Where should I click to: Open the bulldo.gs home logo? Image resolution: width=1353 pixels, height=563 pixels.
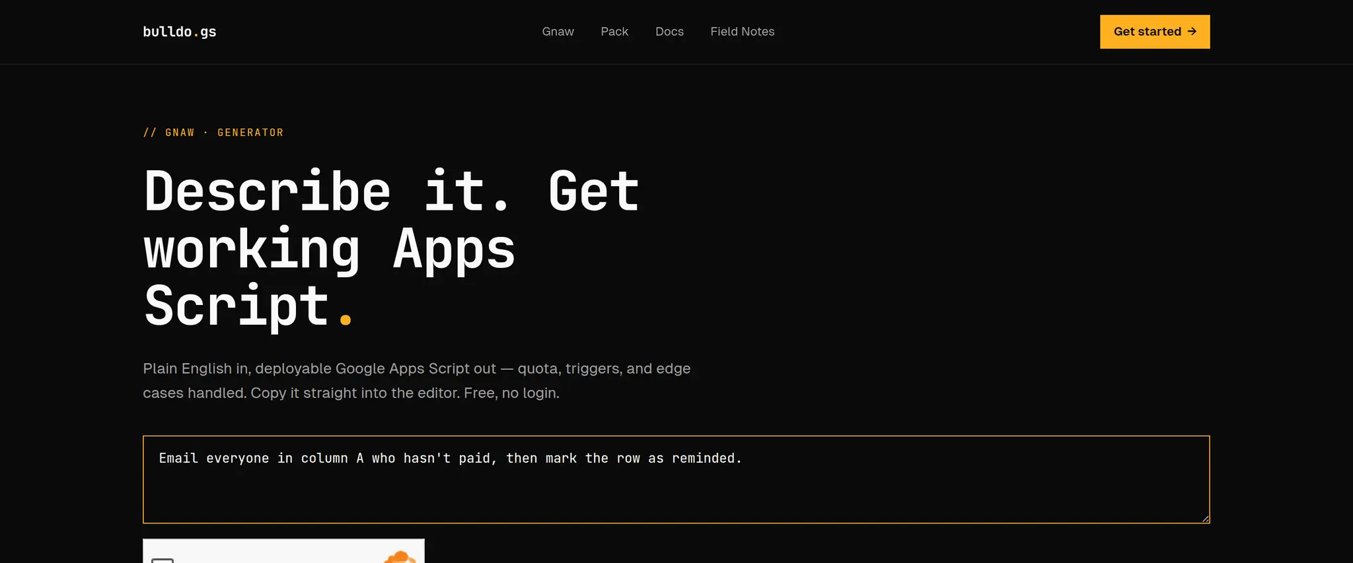[x=180, y=32]
